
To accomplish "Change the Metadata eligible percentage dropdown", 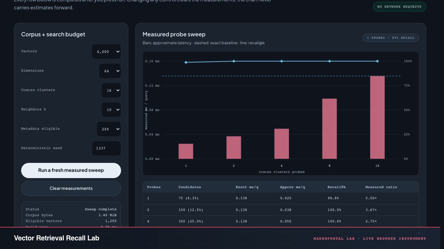I will pos(109,129).
